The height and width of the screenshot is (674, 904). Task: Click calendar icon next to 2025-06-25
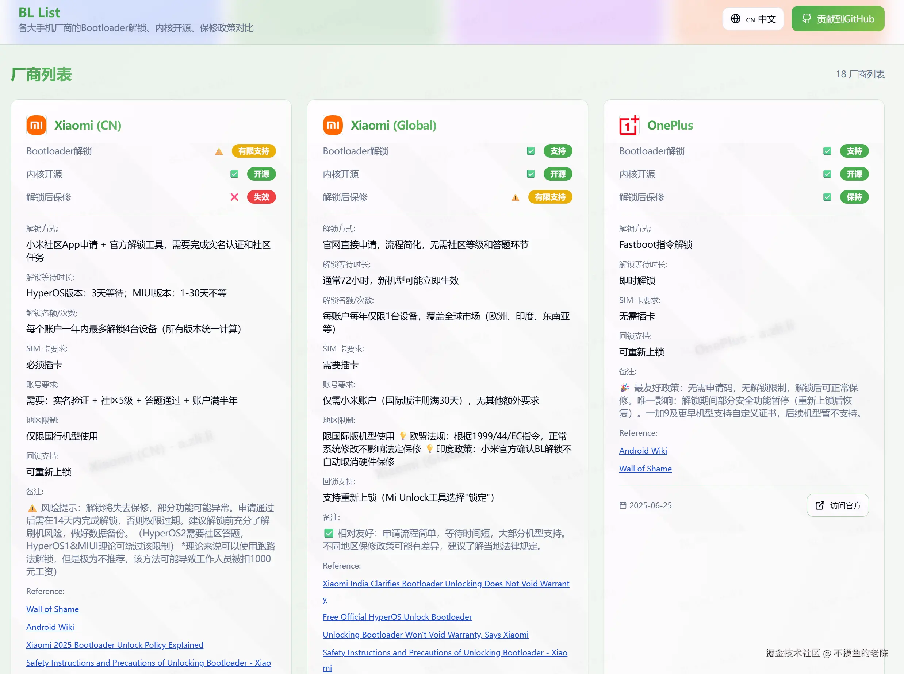point(623,505)
